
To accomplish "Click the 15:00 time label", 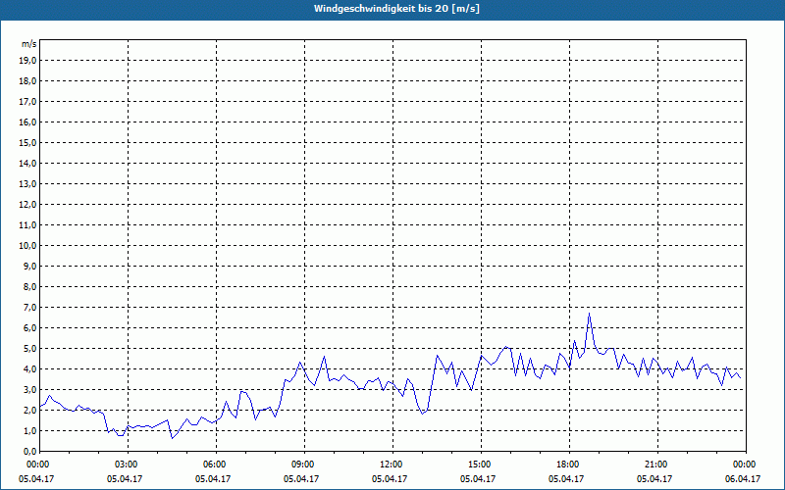I will [481, 465].
